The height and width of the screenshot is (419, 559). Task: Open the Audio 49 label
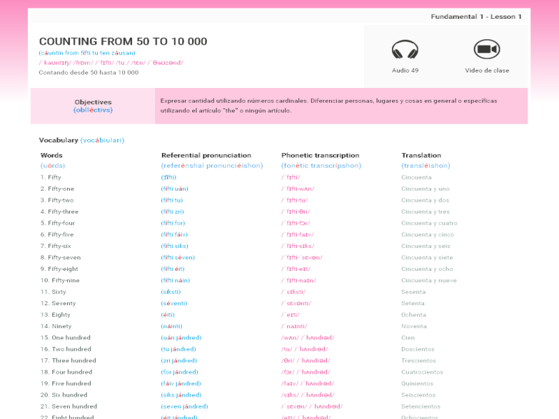point(405,71)
